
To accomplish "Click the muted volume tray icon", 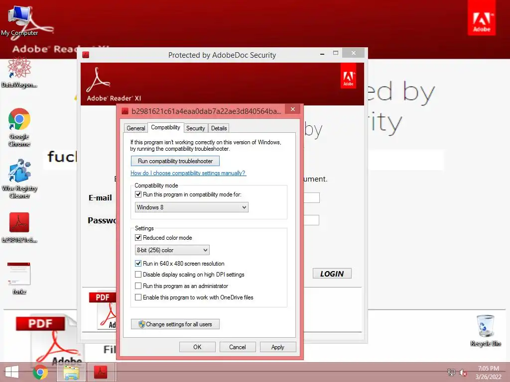I will 463,372.
